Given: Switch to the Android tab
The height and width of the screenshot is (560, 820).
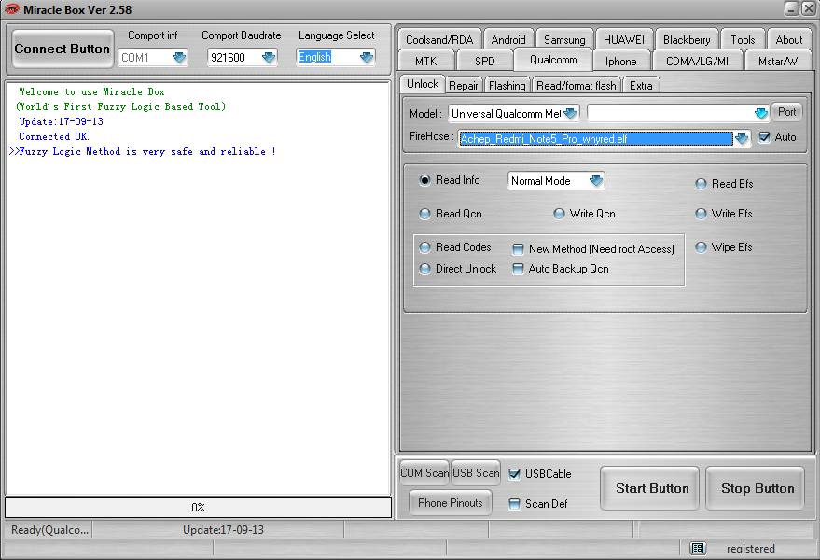Looking at the screenshot, I should [x=507, y=40].
